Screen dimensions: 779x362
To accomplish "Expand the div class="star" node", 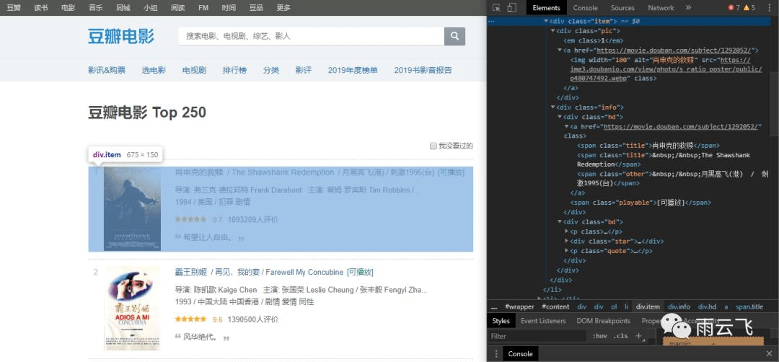I will [567, 242].
